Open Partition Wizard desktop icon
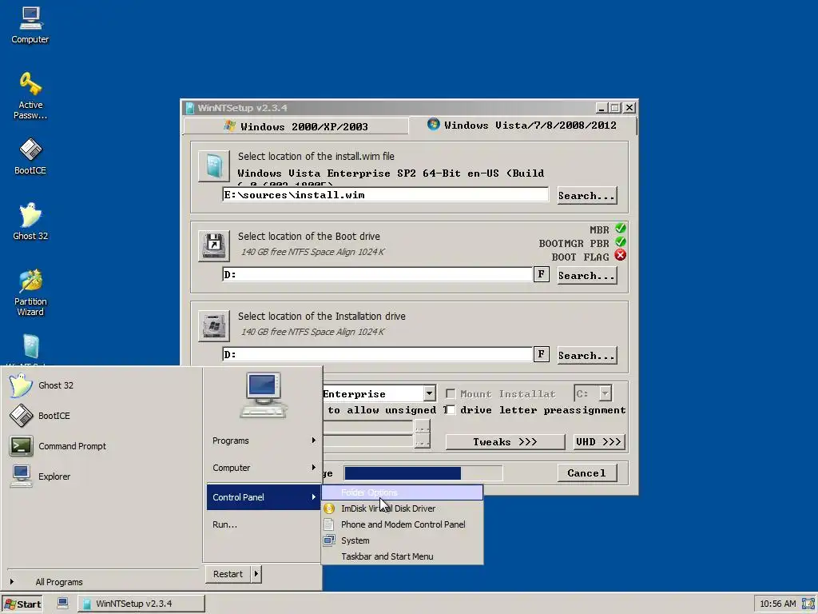 point(30,293)
